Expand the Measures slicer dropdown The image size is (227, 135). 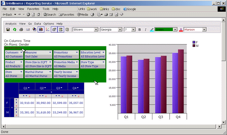click(50, 52)
